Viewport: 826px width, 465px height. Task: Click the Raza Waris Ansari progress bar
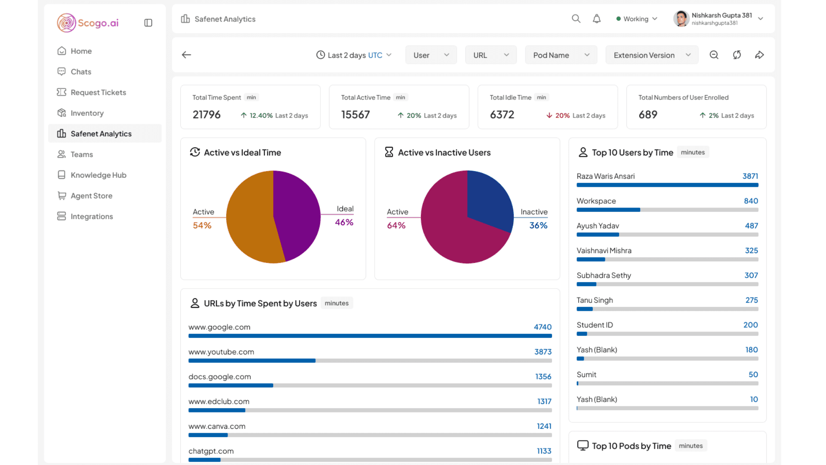pos(667,185)
